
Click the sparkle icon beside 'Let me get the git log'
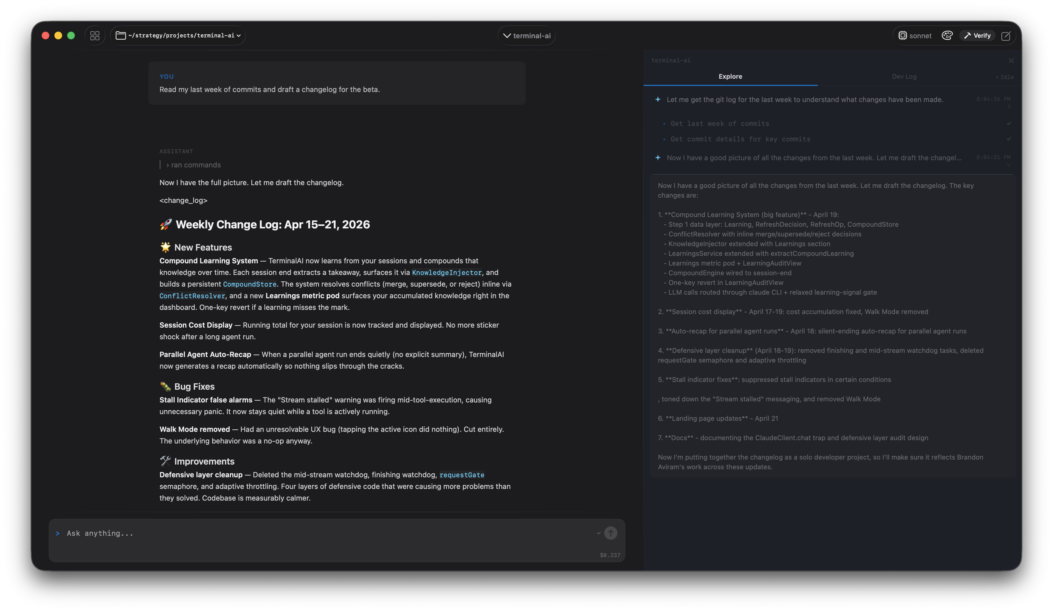point(658,99)
